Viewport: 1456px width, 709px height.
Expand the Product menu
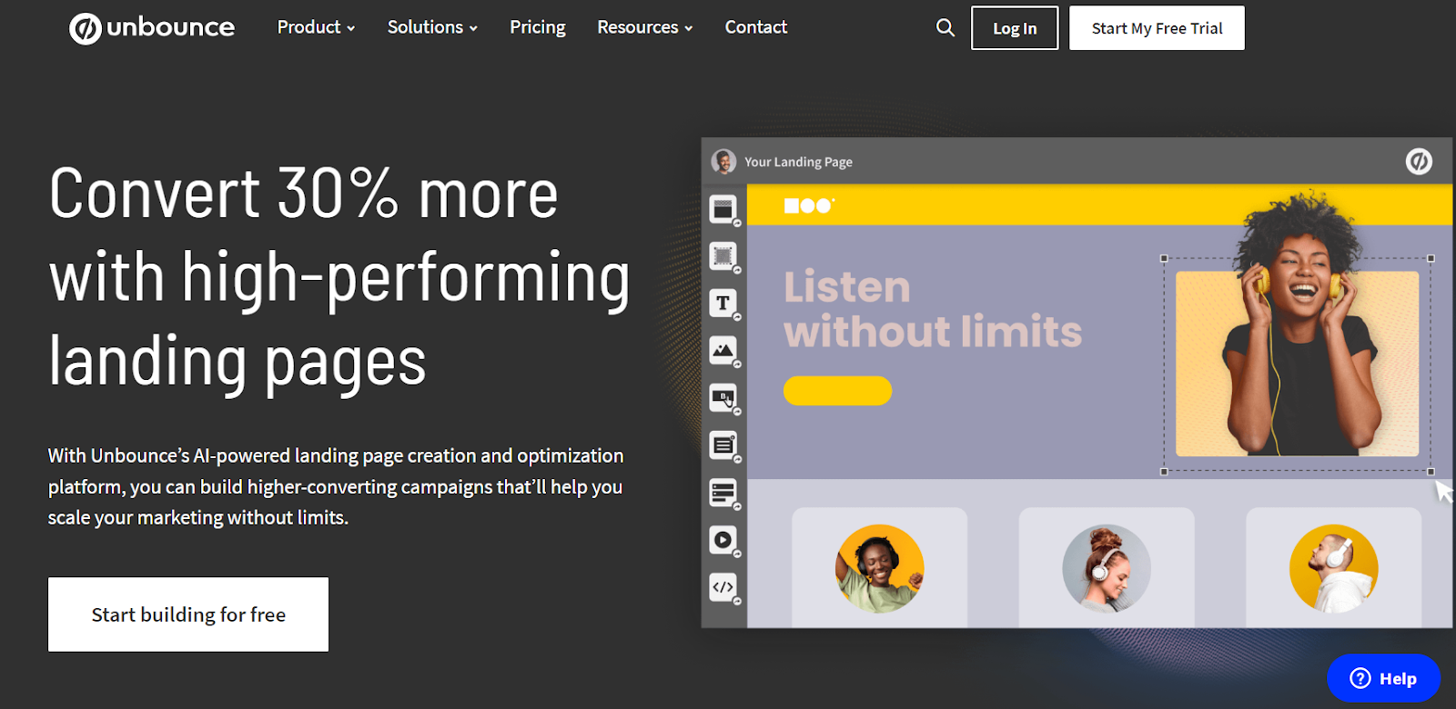(316, 27)
